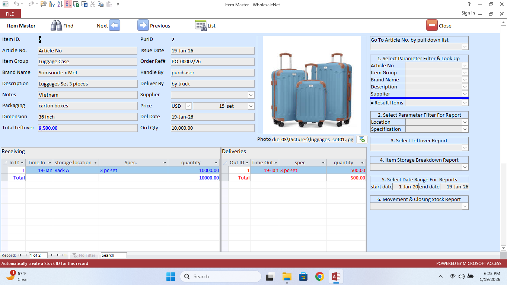Open the Time Out column filter arrow

(275, 162)
